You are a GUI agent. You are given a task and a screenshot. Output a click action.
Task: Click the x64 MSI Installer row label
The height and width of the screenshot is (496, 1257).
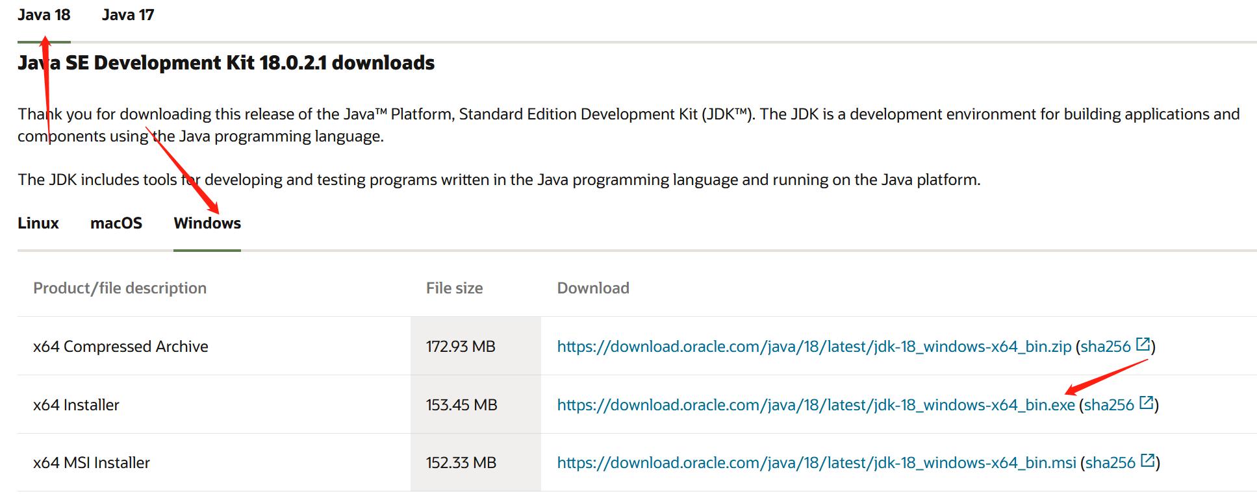click(x=92, y=463)
